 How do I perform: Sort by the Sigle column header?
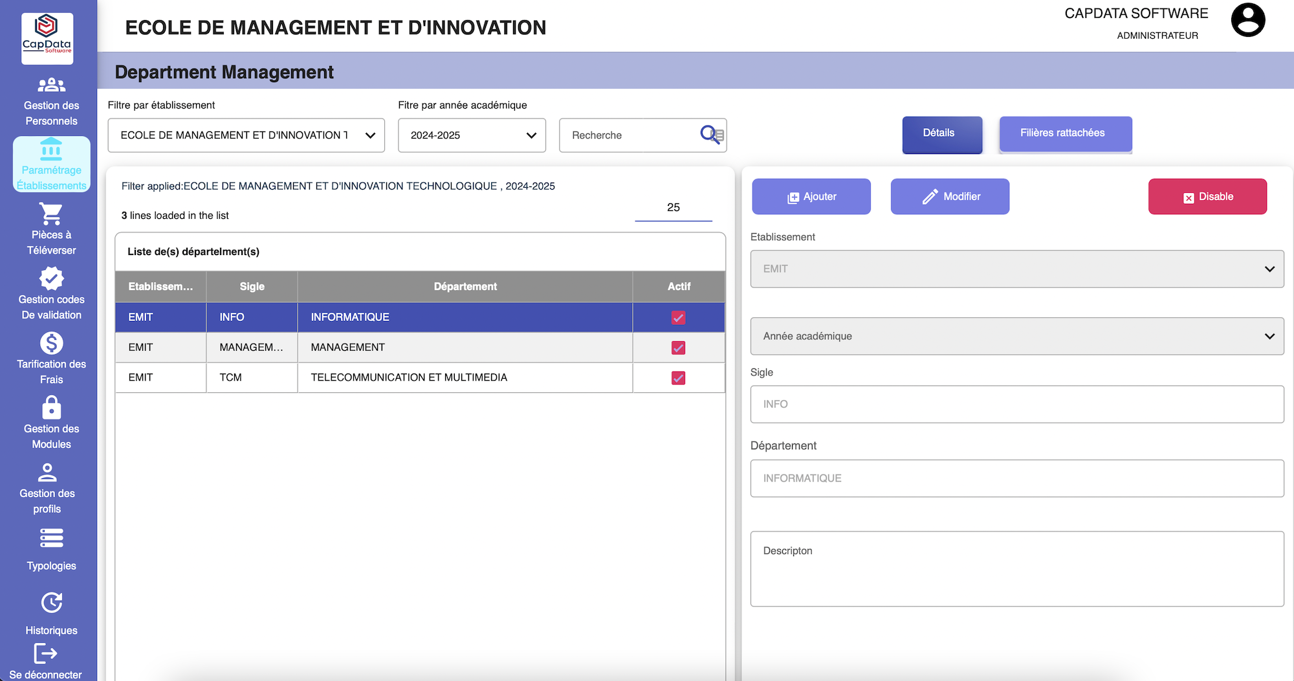coord(252,287)
